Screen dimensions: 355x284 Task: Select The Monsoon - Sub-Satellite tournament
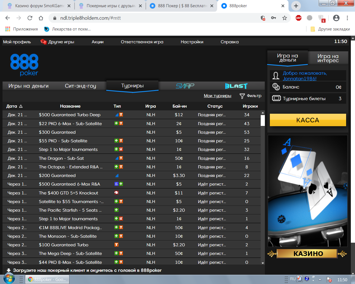[x=132, y=236]
